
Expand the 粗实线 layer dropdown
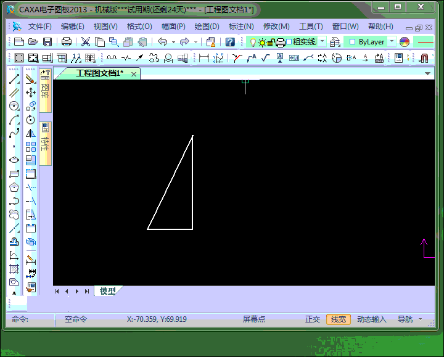pos(322,42)
